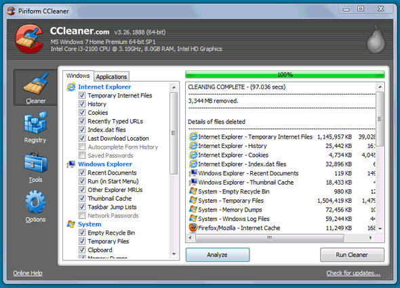400x288 pixels.
Task: Click the Piriform pear logo
Action: [x=376, y=40]
